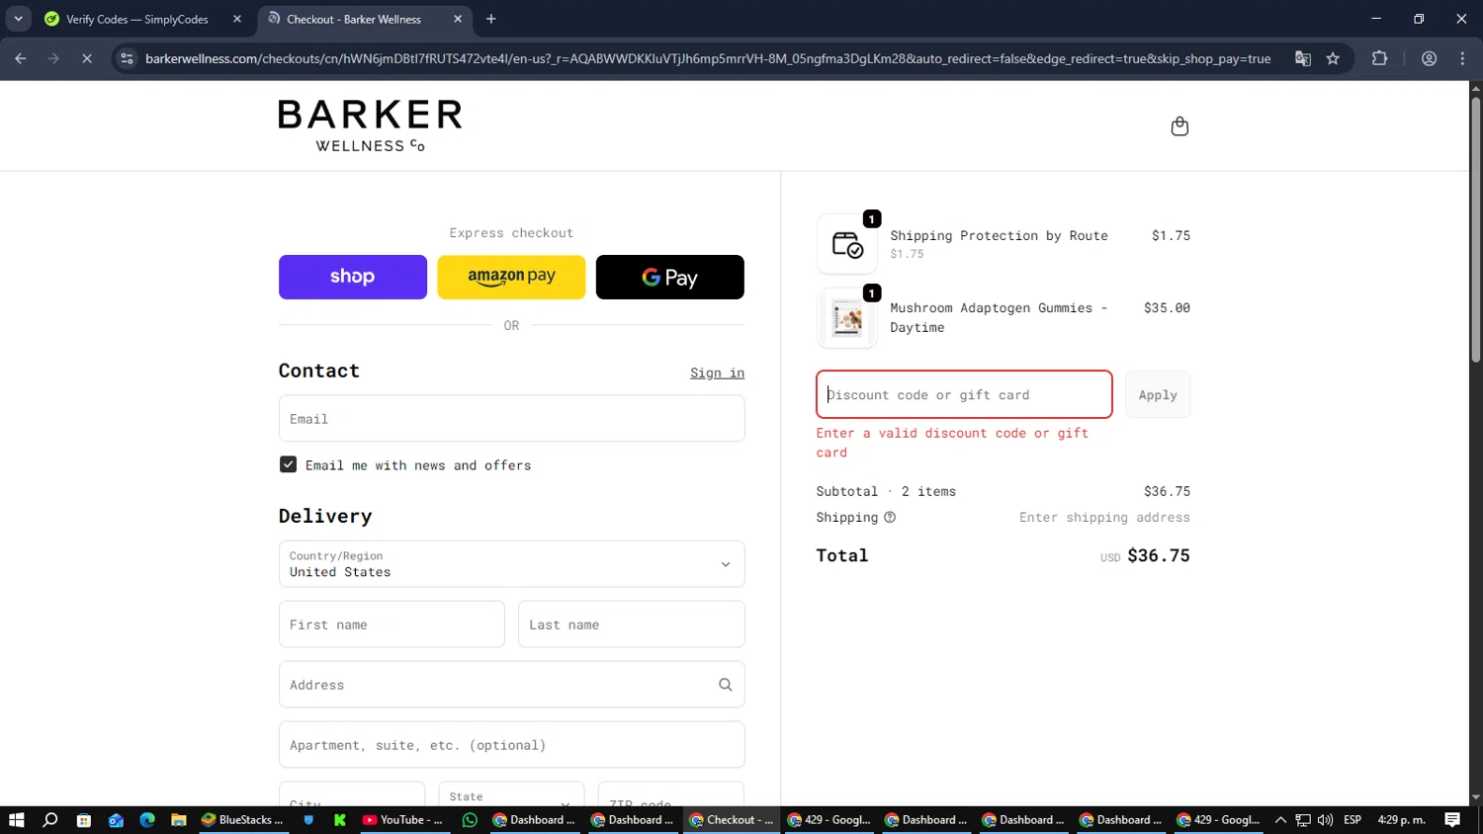Open the tab search dropdown arrow
This screenshot has height=834, width=1483.
click(18, 19)
